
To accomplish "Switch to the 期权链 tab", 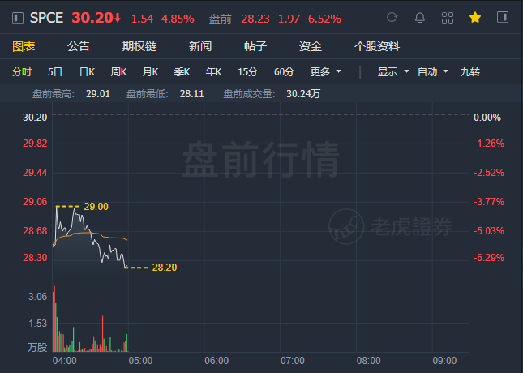I will pyautogui.click(x=139, y=46).
